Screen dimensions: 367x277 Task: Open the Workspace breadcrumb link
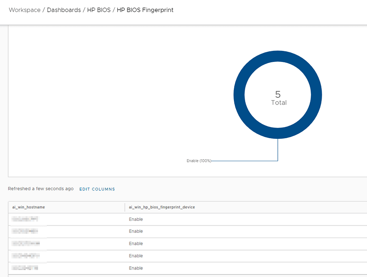[x=25, y=10]
